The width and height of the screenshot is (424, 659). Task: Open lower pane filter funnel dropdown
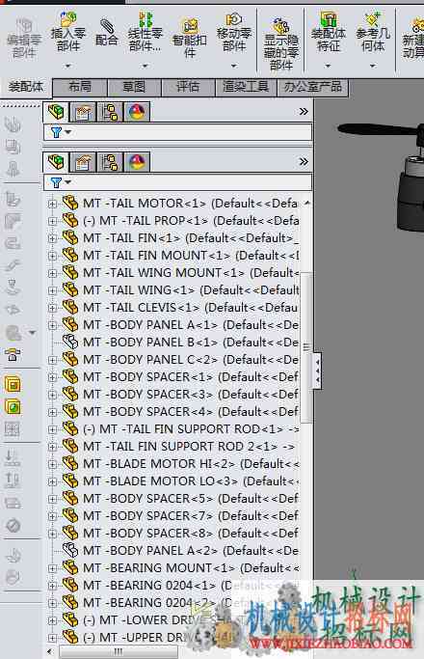tap(60, 182)
